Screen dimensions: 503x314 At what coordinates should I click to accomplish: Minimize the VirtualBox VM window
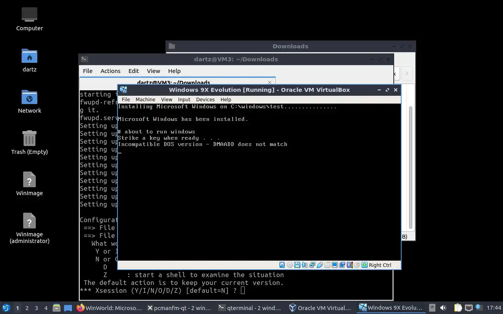click(379, 90)
